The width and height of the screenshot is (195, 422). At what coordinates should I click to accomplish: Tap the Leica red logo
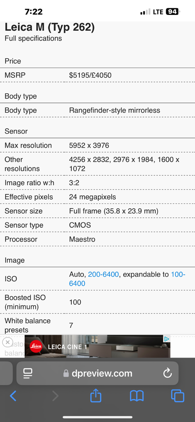click(36, 347)
